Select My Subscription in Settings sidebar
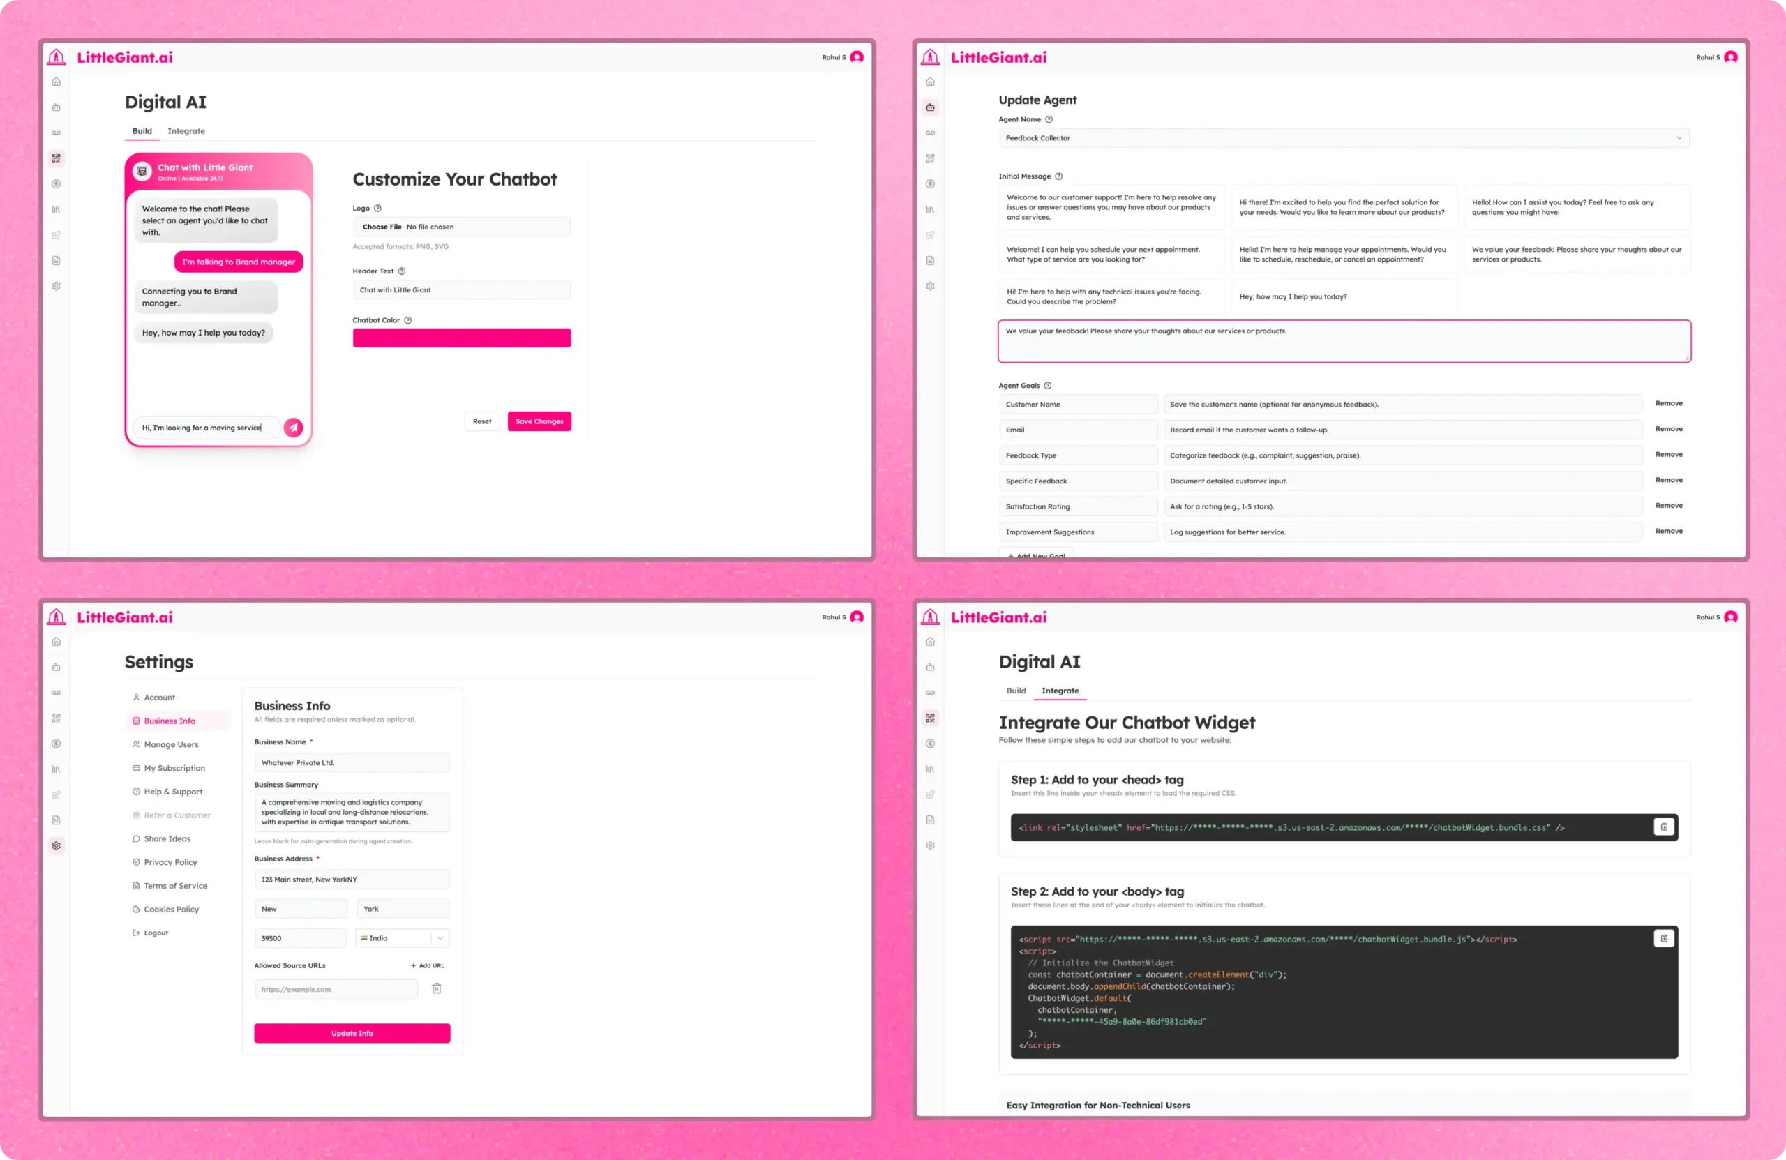Image resolution: width=1786 pixels, height=1160 pixels. [x=174, y=767]
